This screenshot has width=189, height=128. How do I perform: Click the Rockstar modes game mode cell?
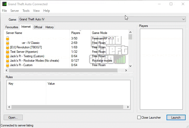[102, 61]
